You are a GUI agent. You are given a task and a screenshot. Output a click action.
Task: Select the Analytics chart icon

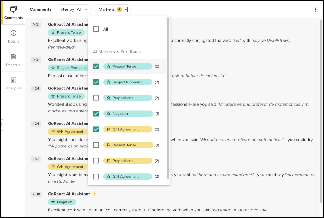(x=13, y=80)
